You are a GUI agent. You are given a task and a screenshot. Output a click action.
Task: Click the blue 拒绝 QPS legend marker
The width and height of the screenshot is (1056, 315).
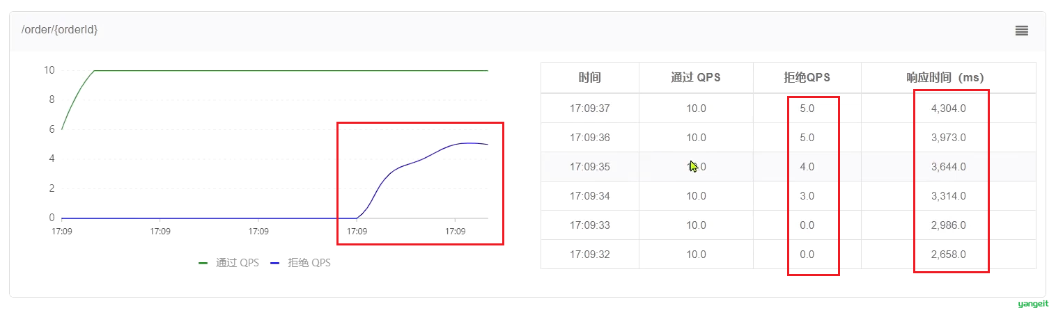[275, 264]
